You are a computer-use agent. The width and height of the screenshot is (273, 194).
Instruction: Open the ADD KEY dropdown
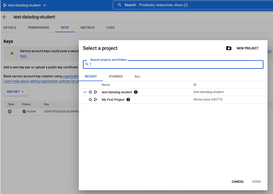(15, 92)
